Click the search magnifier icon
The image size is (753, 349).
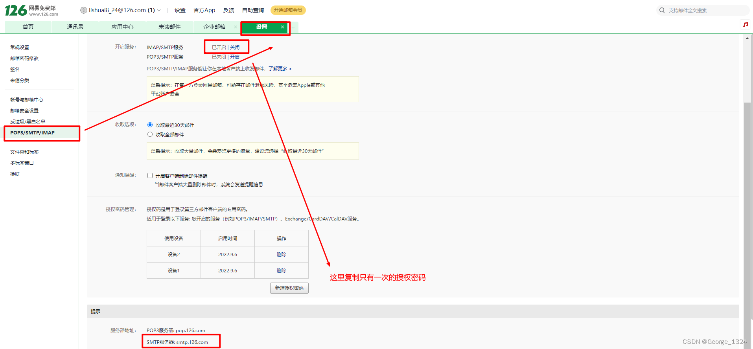(662, 10)
